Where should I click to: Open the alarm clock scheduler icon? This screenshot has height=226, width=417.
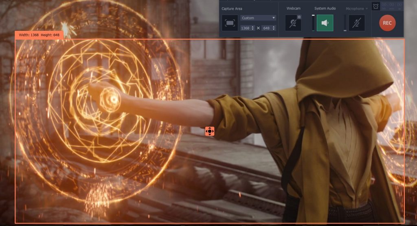click(375, 6)
